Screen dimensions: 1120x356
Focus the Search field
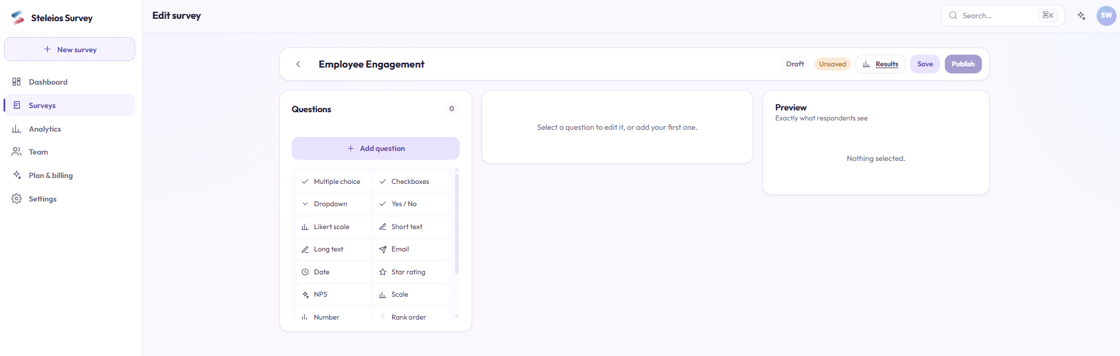(1002, 16)
